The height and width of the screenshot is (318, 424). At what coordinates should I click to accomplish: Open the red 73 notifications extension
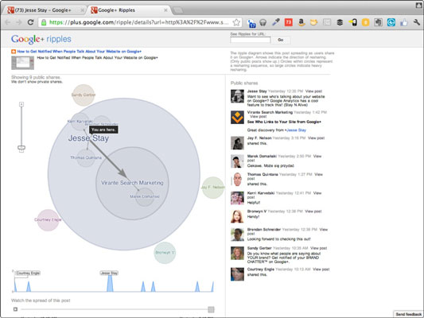point(289,22)
